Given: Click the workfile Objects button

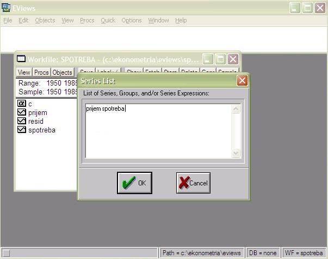Looking at the screenshot, I should (62, 73).
